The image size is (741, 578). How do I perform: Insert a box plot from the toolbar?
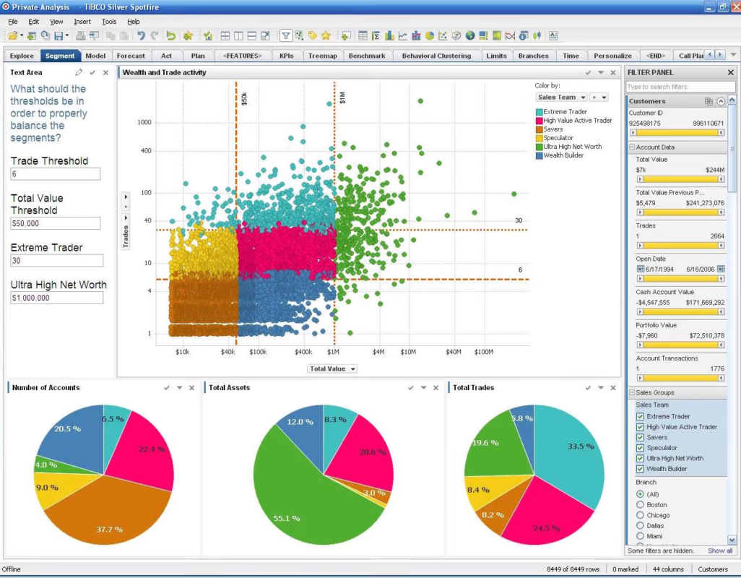537,35
